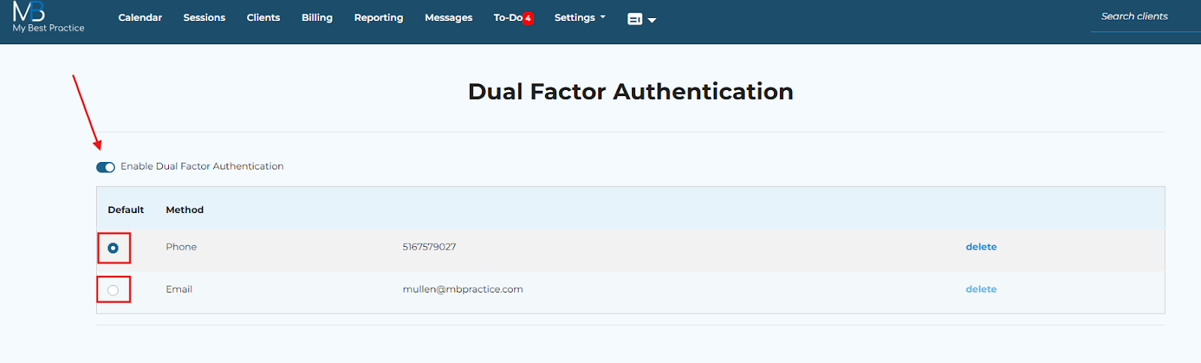1201x363 pixels.
Task: Click Enable Dual Factor Authentication label text
Action: [x=202, y=166]
